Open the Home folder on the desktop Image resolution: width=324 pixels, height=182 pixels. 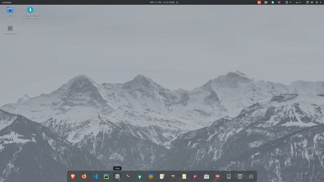[10, 10]
